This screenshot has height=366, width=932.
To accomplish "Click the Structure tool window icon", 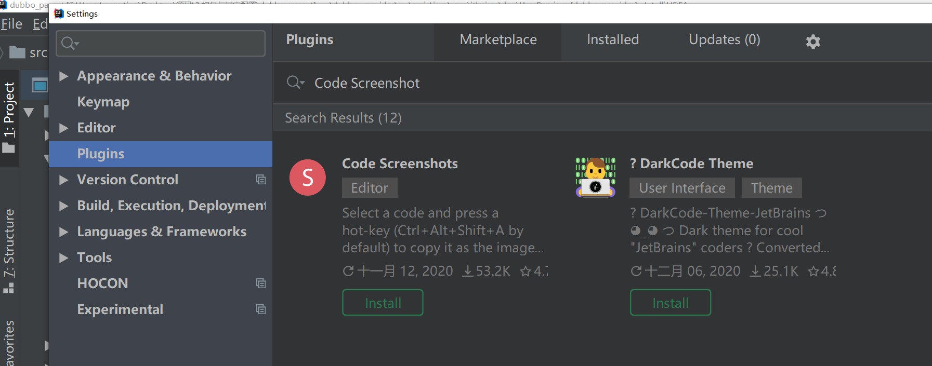I will [x=8, y=288].
